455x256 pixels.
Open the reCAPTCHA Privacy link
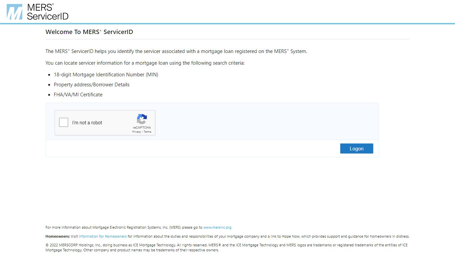137,132
